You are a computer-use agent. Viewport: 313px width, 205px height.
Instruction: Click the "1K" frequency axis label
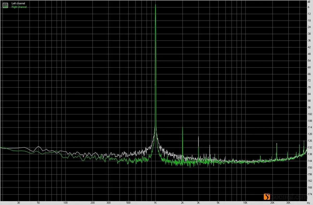click(155, 203)
